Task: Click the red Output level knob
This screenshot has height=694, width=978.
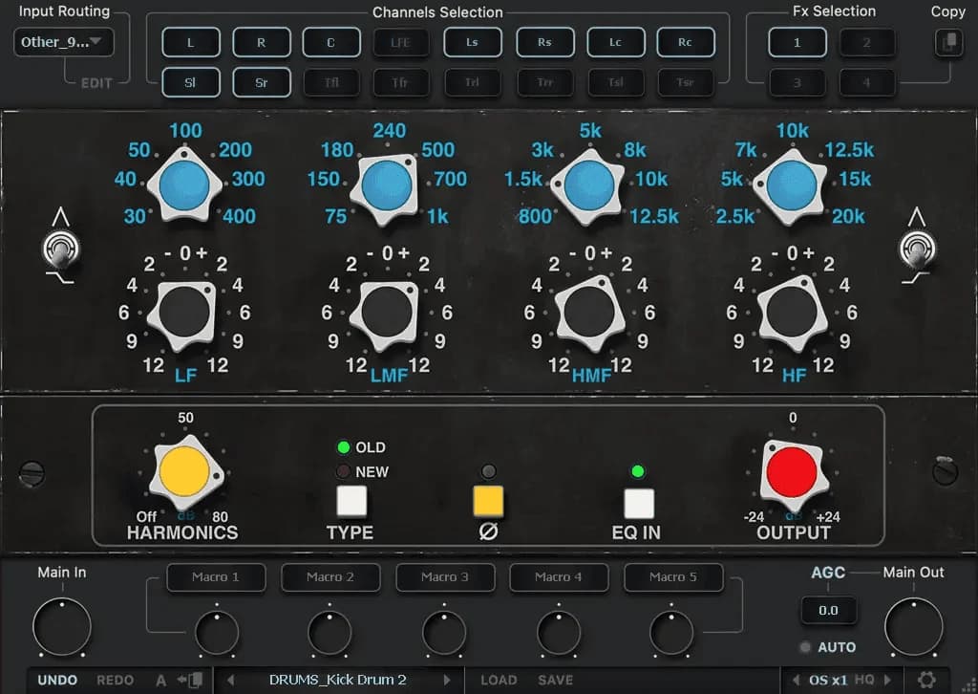Action: point(791,470)
